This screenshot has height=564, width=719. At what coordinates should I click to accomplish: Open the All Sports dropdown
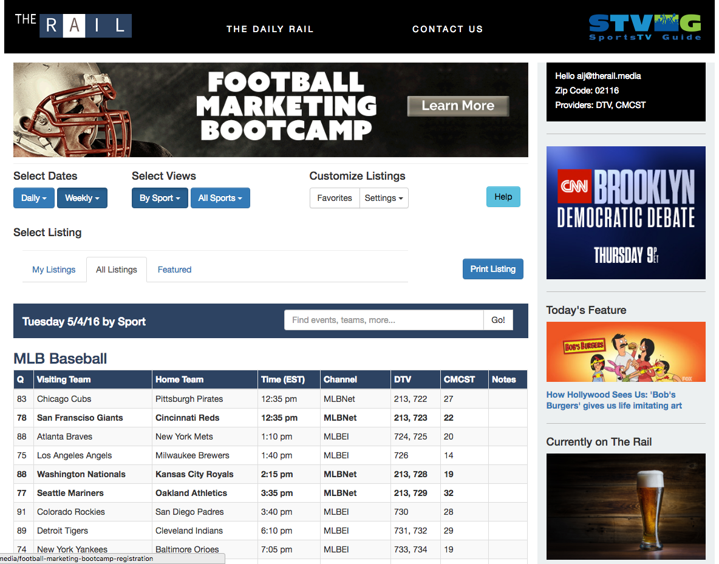pyautogui.click(x=220, y=198)
